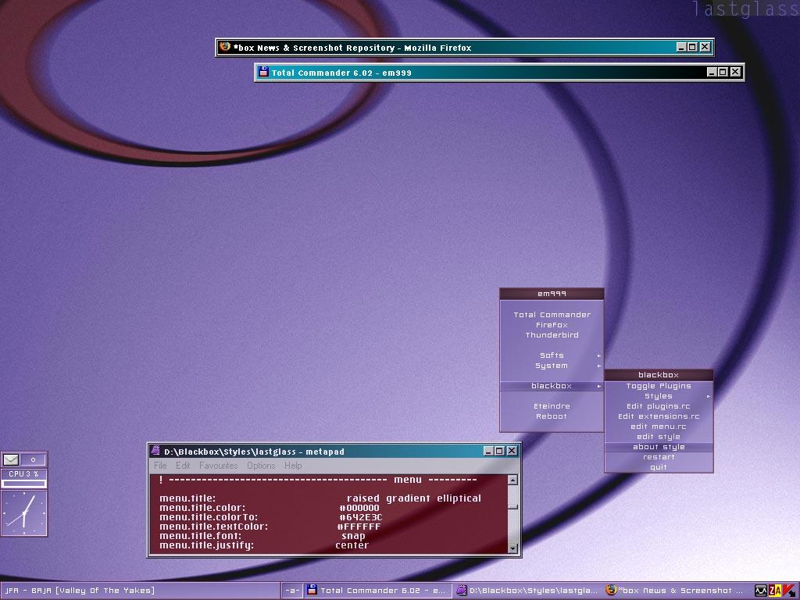Maximize the Firefox window
Screen dimensions: 800x600
692,47
